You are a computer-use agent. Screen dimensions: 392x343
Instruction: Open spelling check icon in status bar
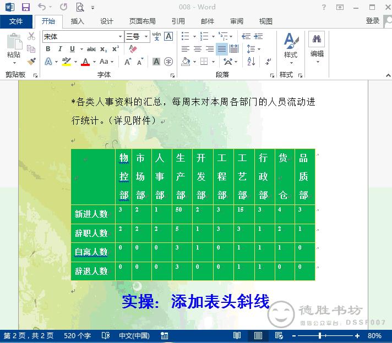click(106, 336)
